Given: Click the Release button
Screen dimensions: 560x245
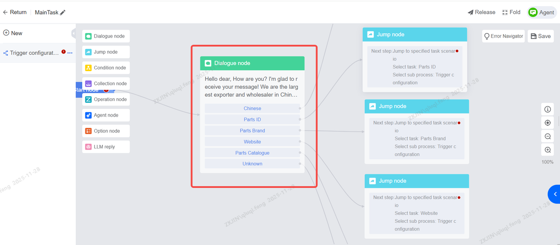Looking at the screenshot, I should (481, 12).
